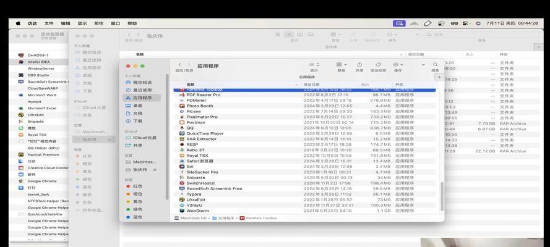Select the Robo 3T app icon
The width and height of the screenshot is (550, 247).
click(182, 150)
